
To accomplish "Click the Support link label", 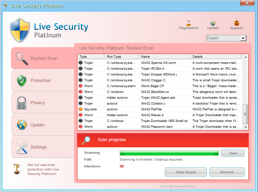I will point(237,28).
